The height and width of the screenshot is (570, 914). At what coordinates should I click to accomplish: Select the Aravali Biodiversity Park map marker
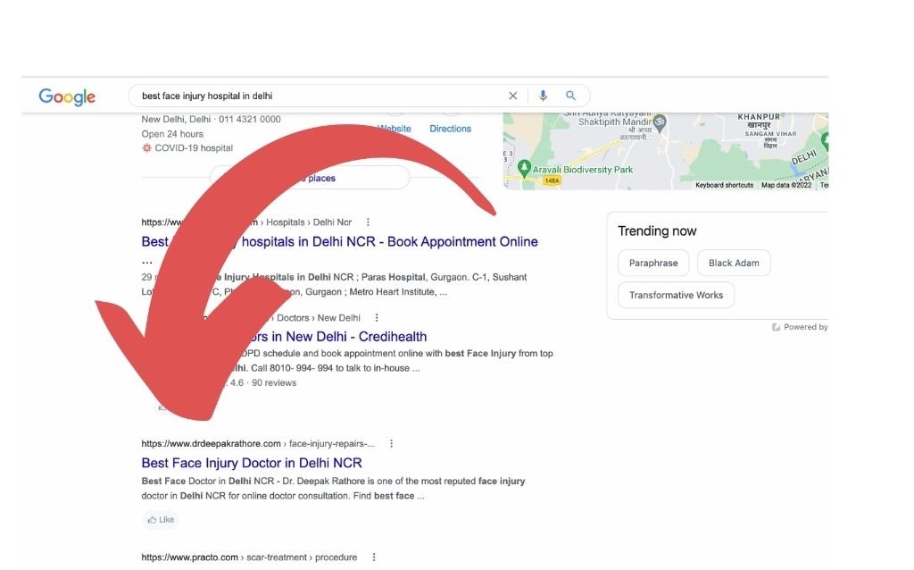[525, 169]
